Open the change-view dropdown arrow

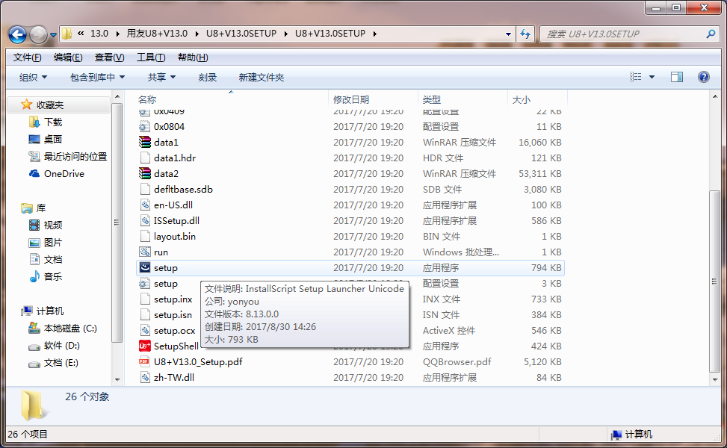click(651, 77)
